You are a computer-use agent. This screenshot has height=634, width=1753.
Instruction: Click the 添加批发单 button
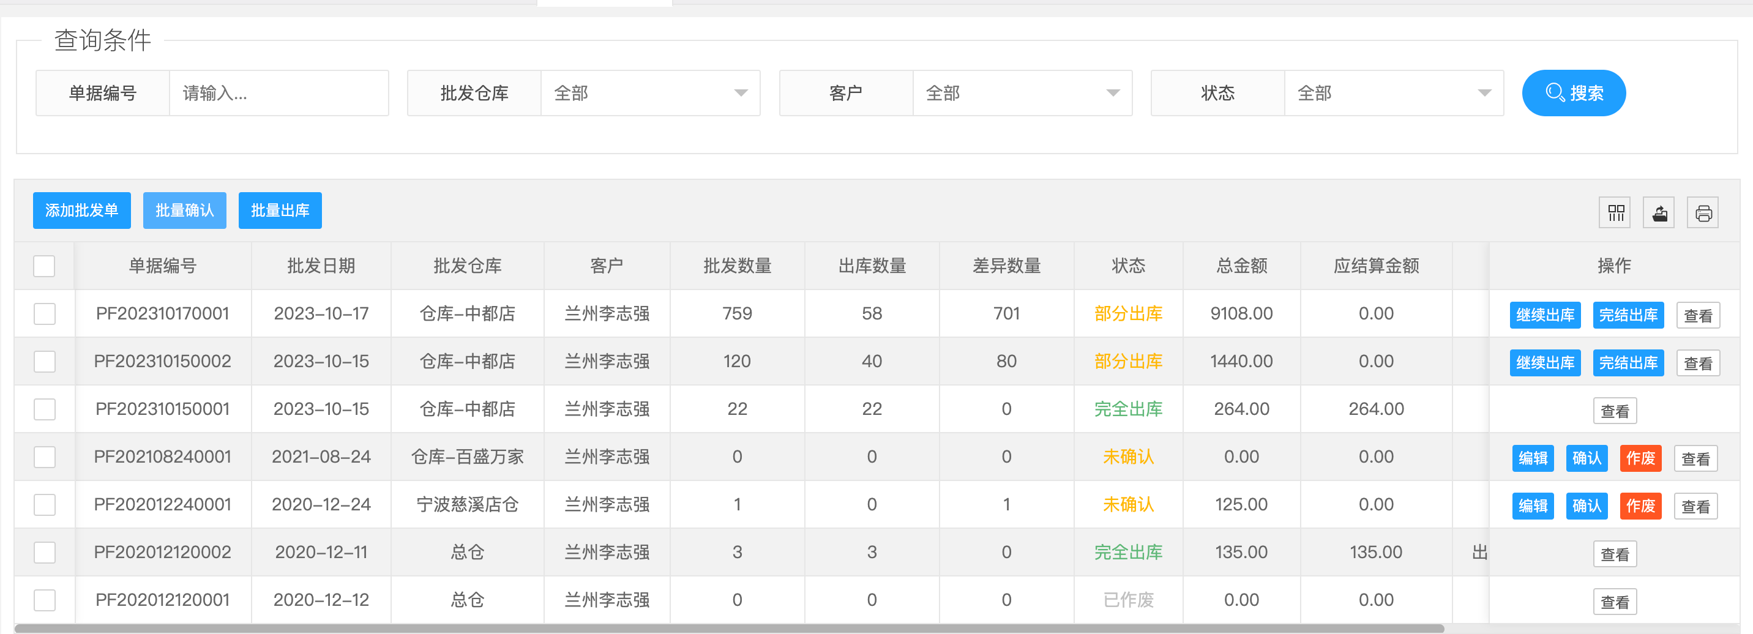[x=81, y=211]
